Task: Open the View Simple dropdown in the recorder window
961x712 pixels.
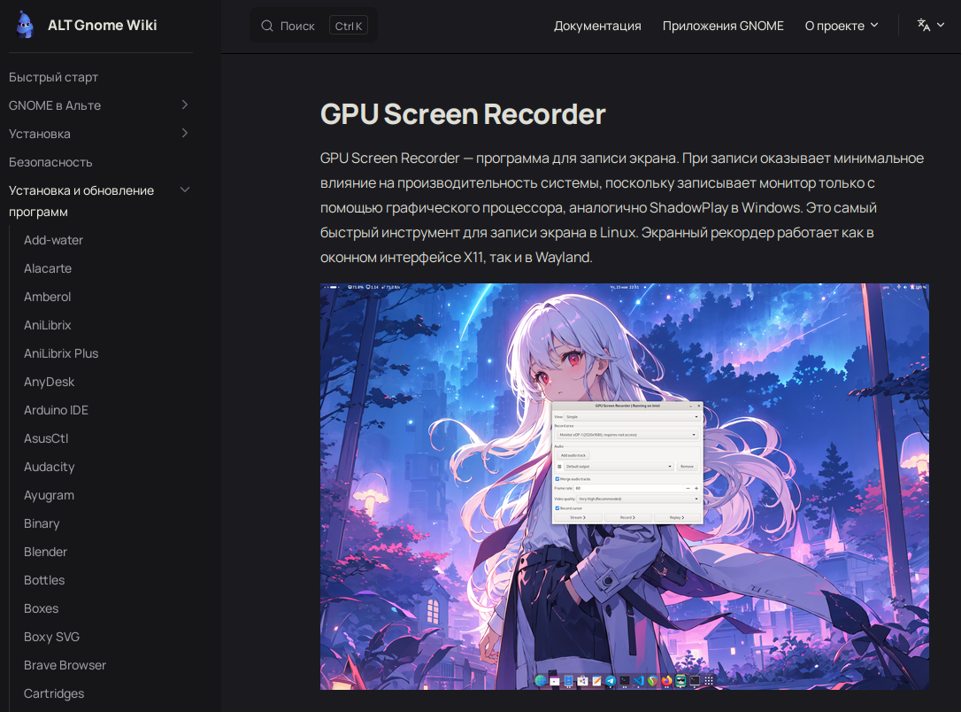Action: click(x=632, y=416)
